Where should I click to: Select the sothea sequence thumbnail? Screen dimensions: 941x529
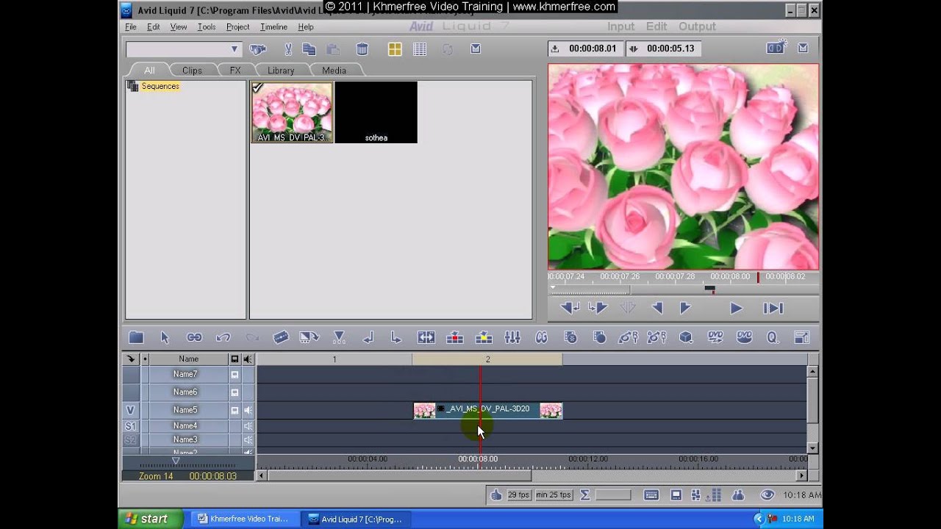tap(376, 112)
